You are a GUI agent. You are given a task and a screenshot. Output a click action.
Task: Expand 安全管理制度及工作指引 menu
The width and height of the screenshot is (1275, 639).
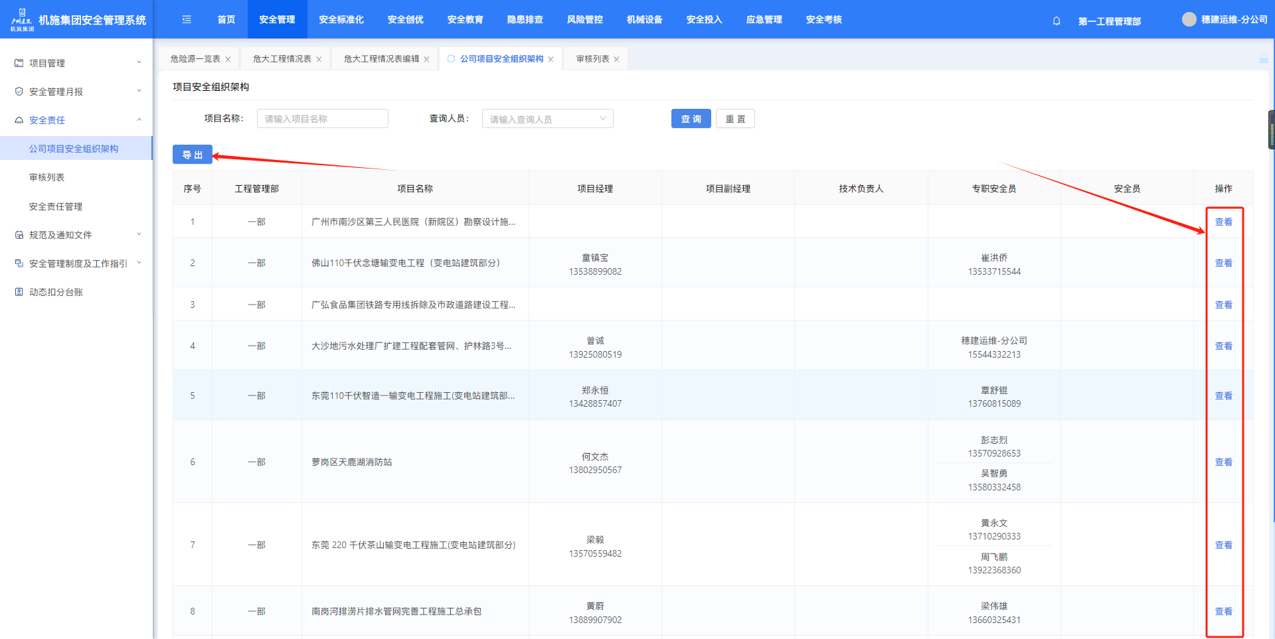click(139, 263)
